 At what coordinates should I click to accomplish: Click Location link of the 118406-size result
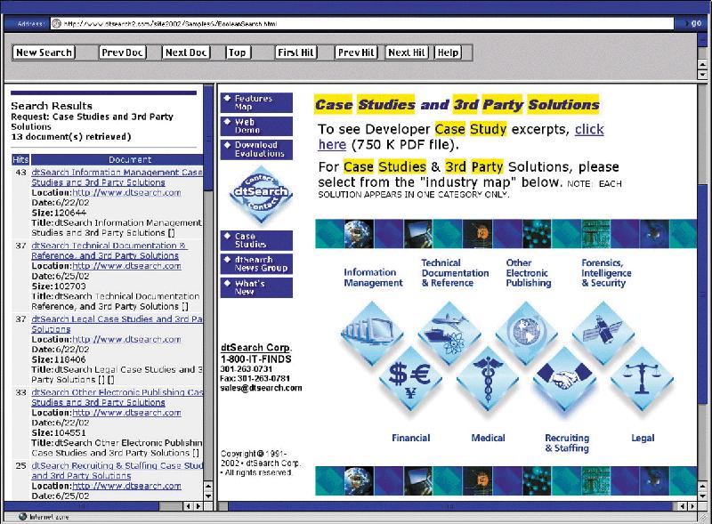pos(126,339)
